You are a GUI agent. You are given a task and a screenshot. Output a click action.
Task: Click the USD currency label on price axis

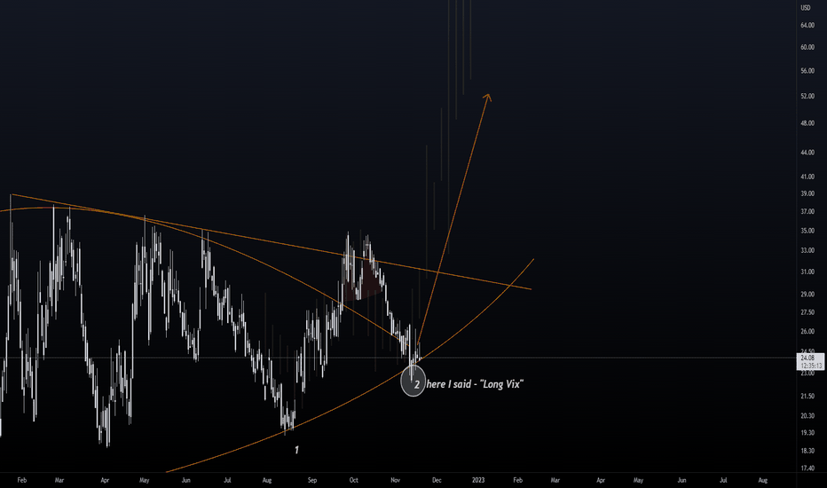click(806, 8)
